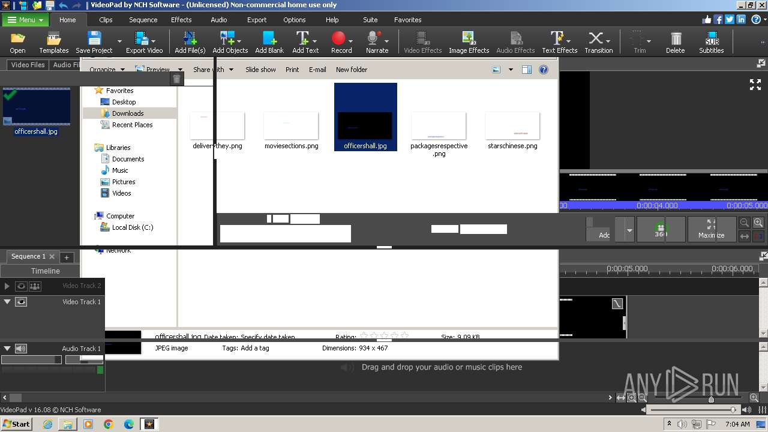Screen dimensions: 768x432
Task: Collapse Audio Track 1
Action: 7,349
